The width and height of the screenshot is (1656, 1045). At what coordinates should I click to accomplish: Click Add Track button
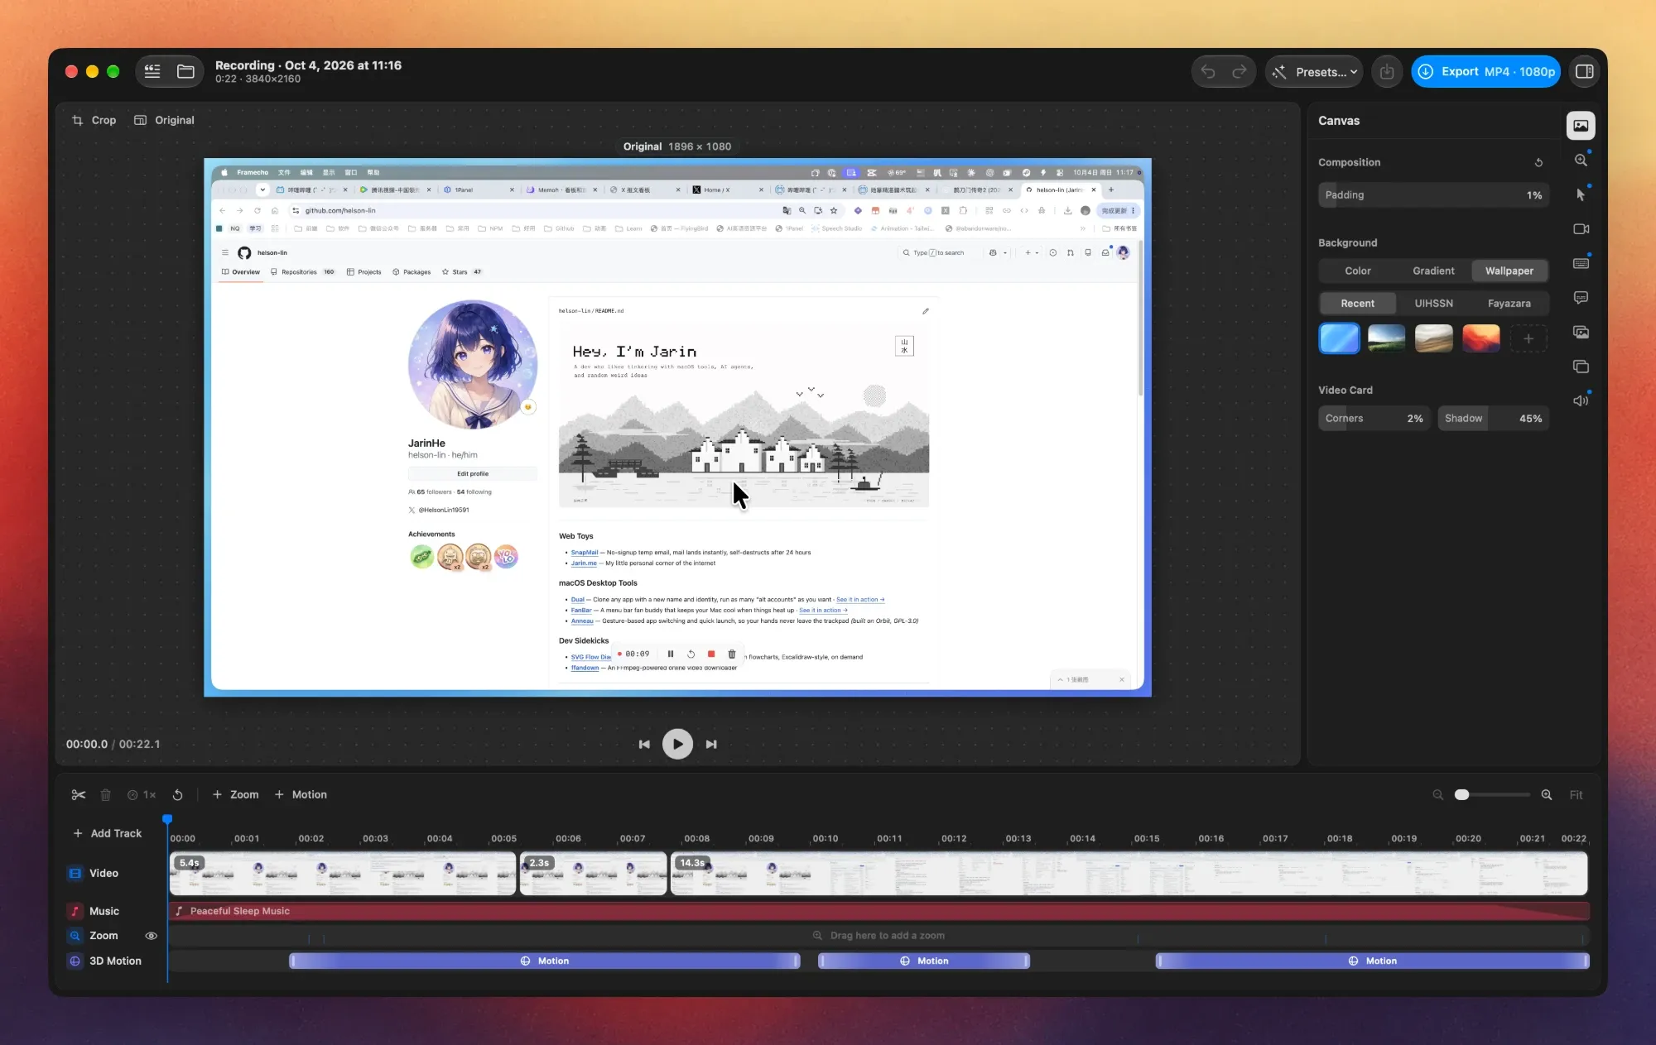pos(107,833)
